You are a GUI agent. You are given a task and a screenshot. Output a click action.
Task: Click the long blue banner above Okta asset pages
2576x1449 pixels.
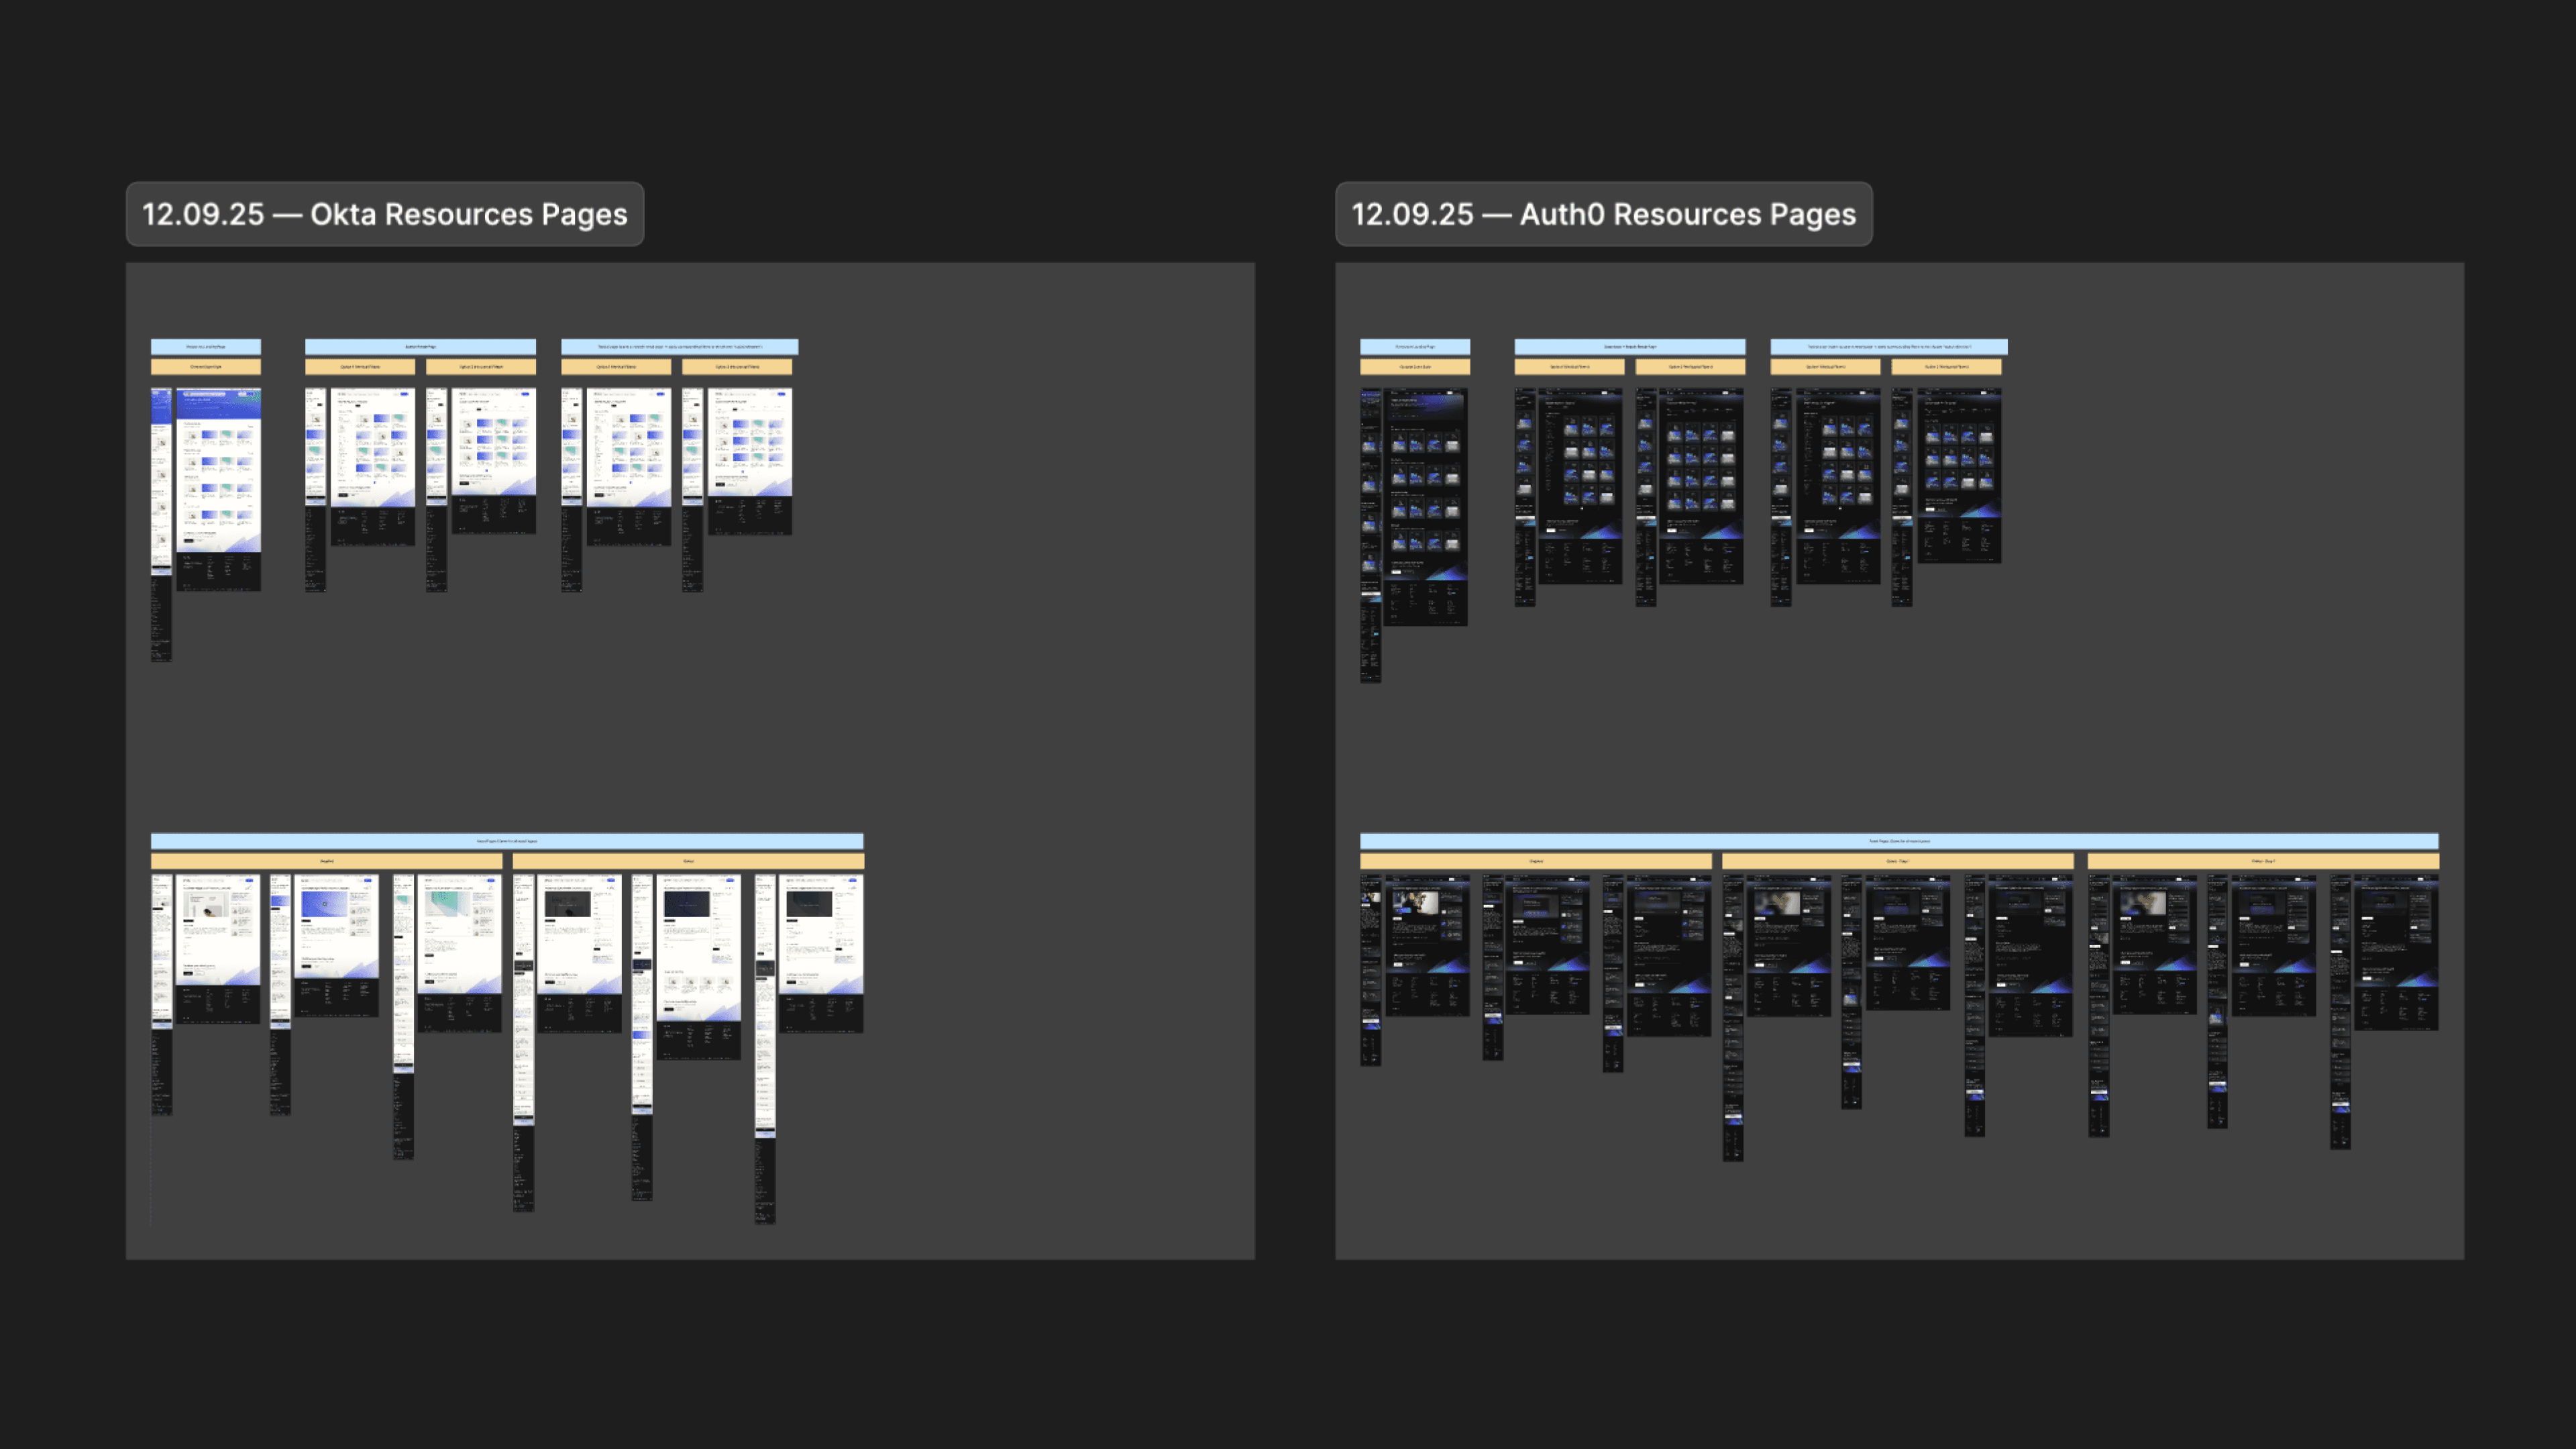coord(507,841)
